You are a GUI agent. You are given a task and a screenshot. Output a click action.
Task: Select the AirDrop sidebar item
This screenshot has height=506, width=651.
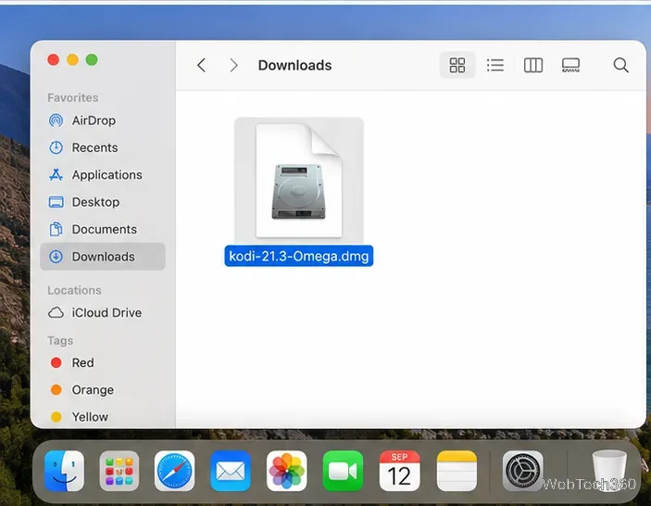click(103, 120)
